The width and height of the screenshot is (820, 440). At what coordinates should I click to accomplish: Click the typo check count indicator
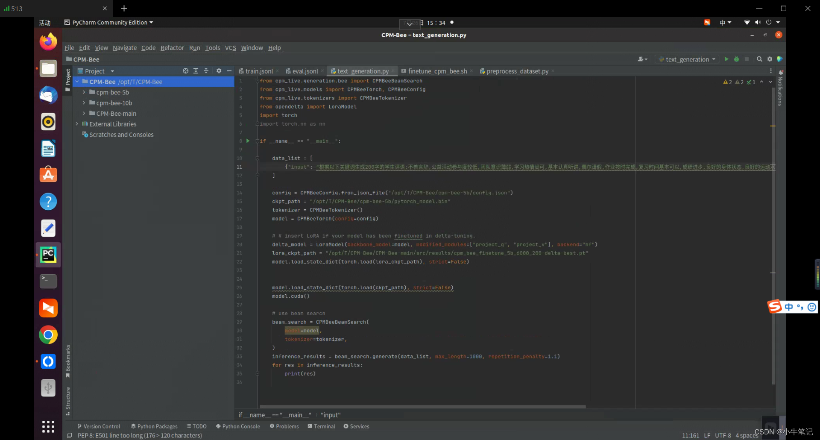pyautogui.click(x=751, y=82)
